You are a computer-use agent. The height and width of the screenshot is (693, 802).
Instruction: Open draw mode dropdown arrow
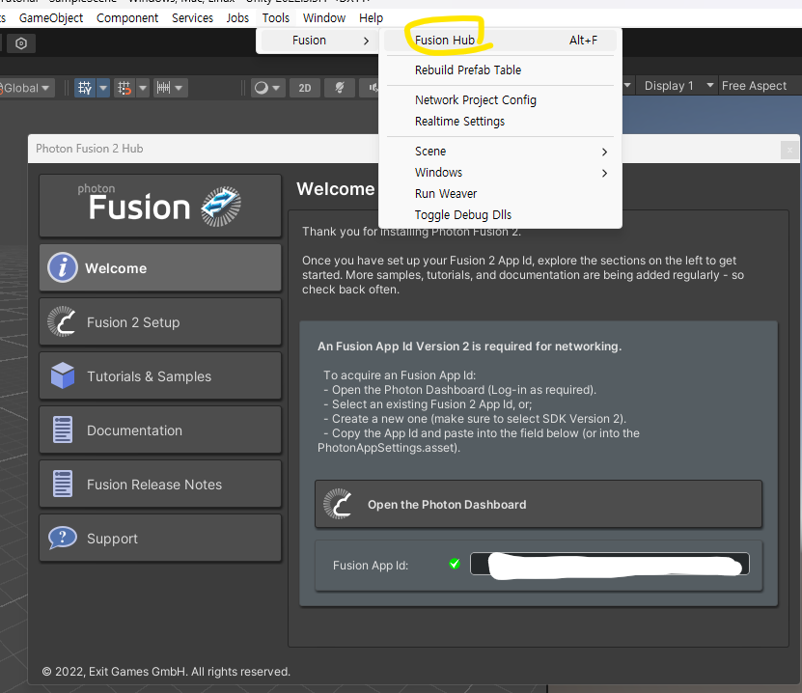276,88
